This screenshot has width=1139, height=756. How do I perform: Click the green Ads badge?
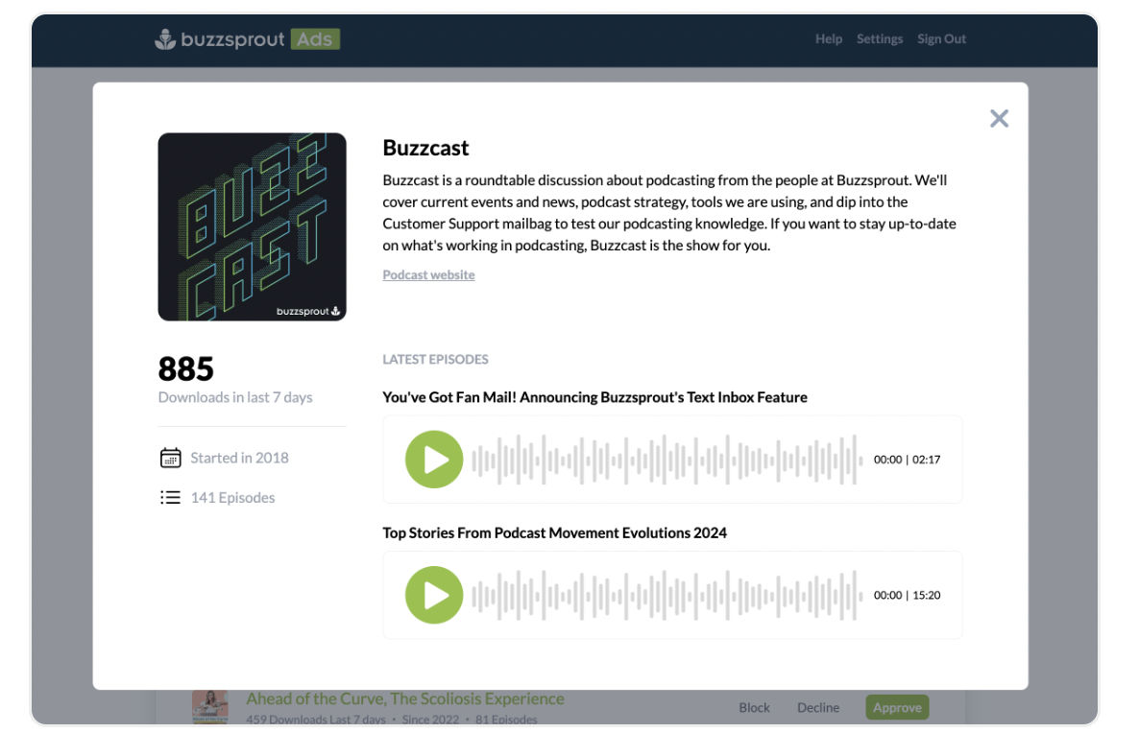click(315, 39)
